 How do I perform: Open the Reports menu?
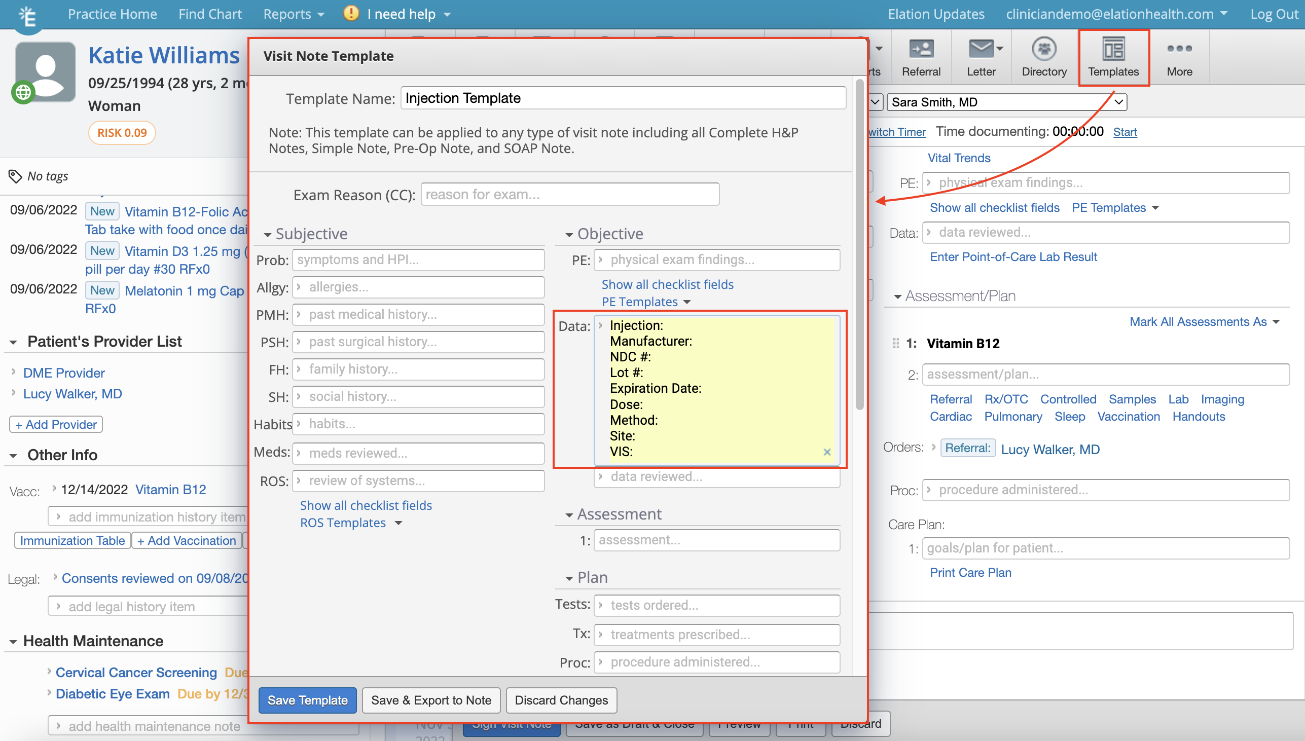[x=293, y=14]
